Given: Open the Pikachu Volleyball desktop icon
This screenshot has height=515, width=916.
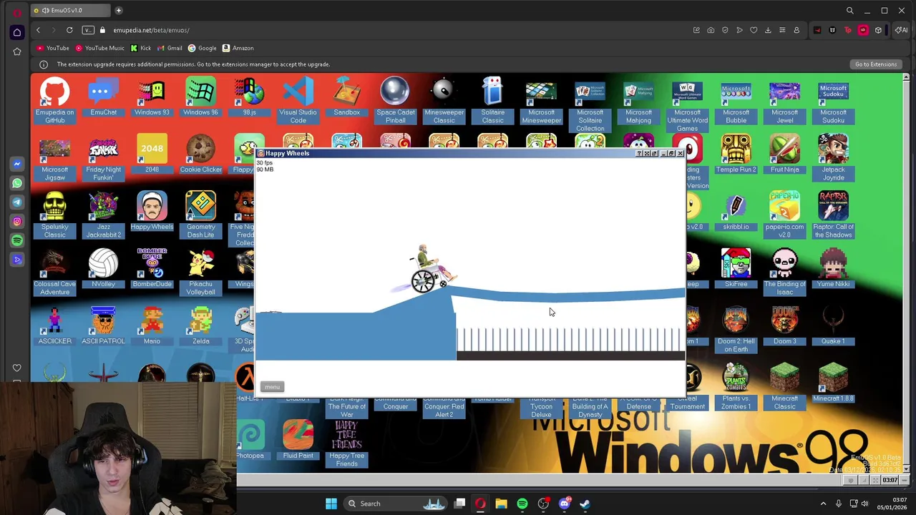Looking at the screenshot, I should 200,272.
